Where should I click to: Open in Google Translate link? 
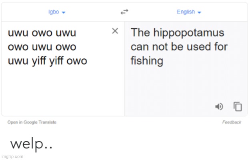(32, 122)
